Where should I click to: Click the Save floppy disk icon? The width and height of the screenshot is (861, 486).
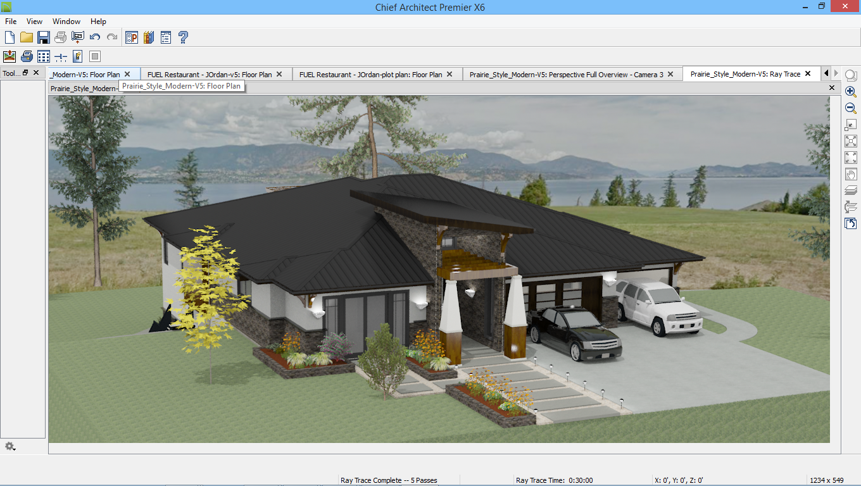coord(44,37)
